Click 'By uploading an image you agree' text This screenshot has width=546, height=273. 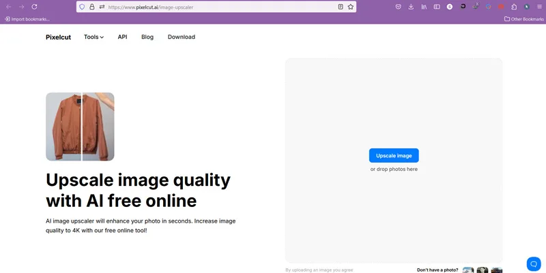coord(319,270)
